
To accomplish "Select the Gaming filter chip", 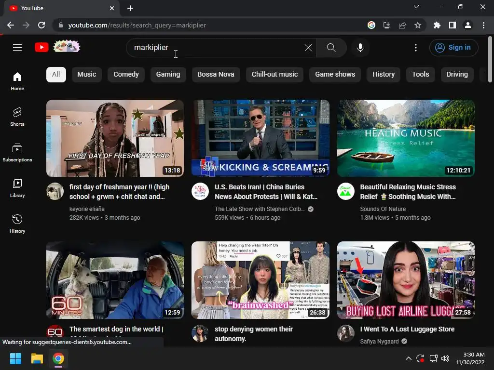I will click(x=168, y=75).
